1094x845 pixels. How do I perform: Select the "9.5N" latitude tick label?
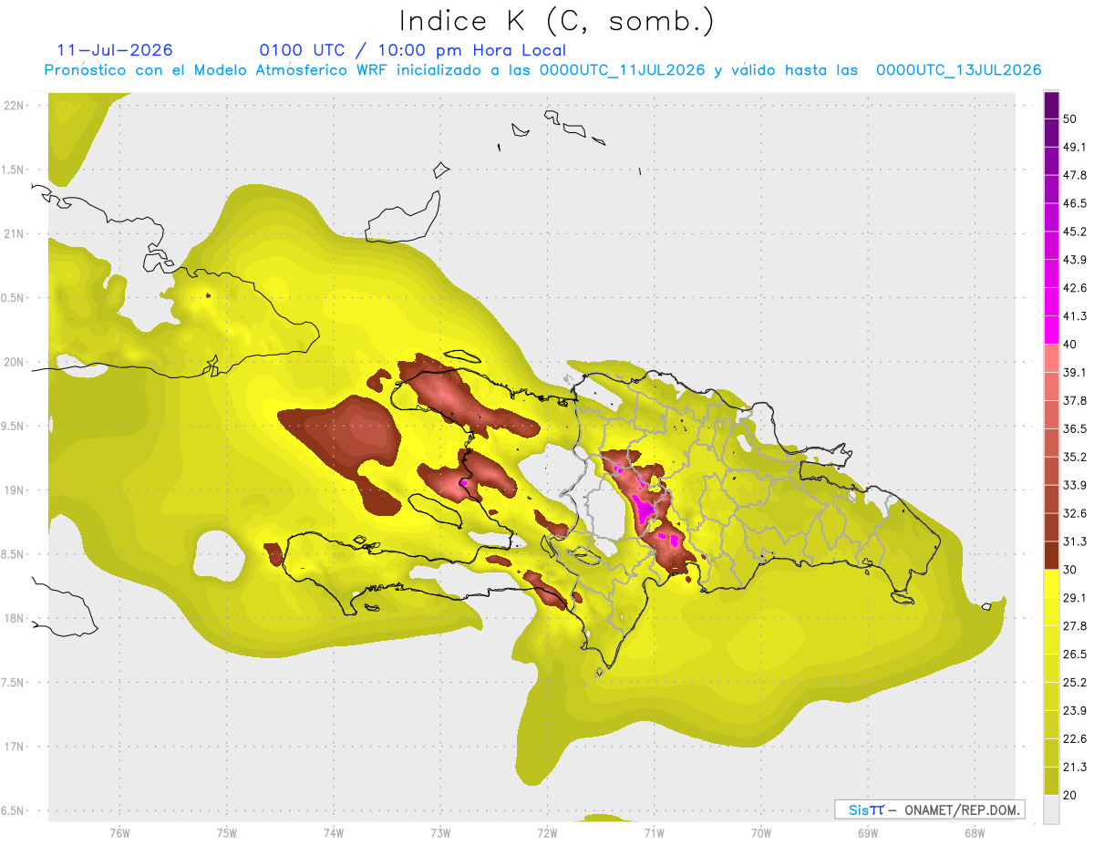point(14,426)
